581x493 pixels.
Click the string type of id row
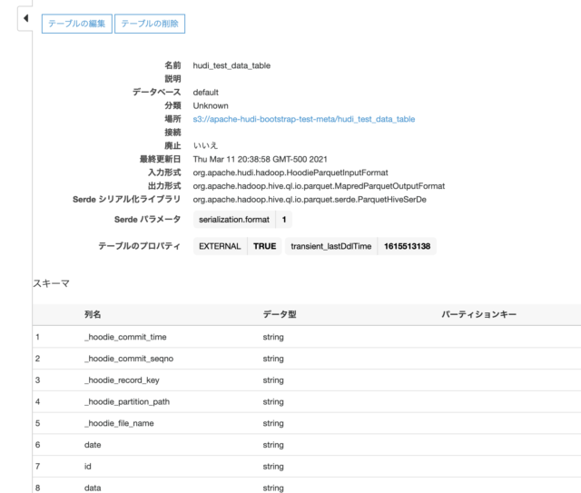pos(273,467)
